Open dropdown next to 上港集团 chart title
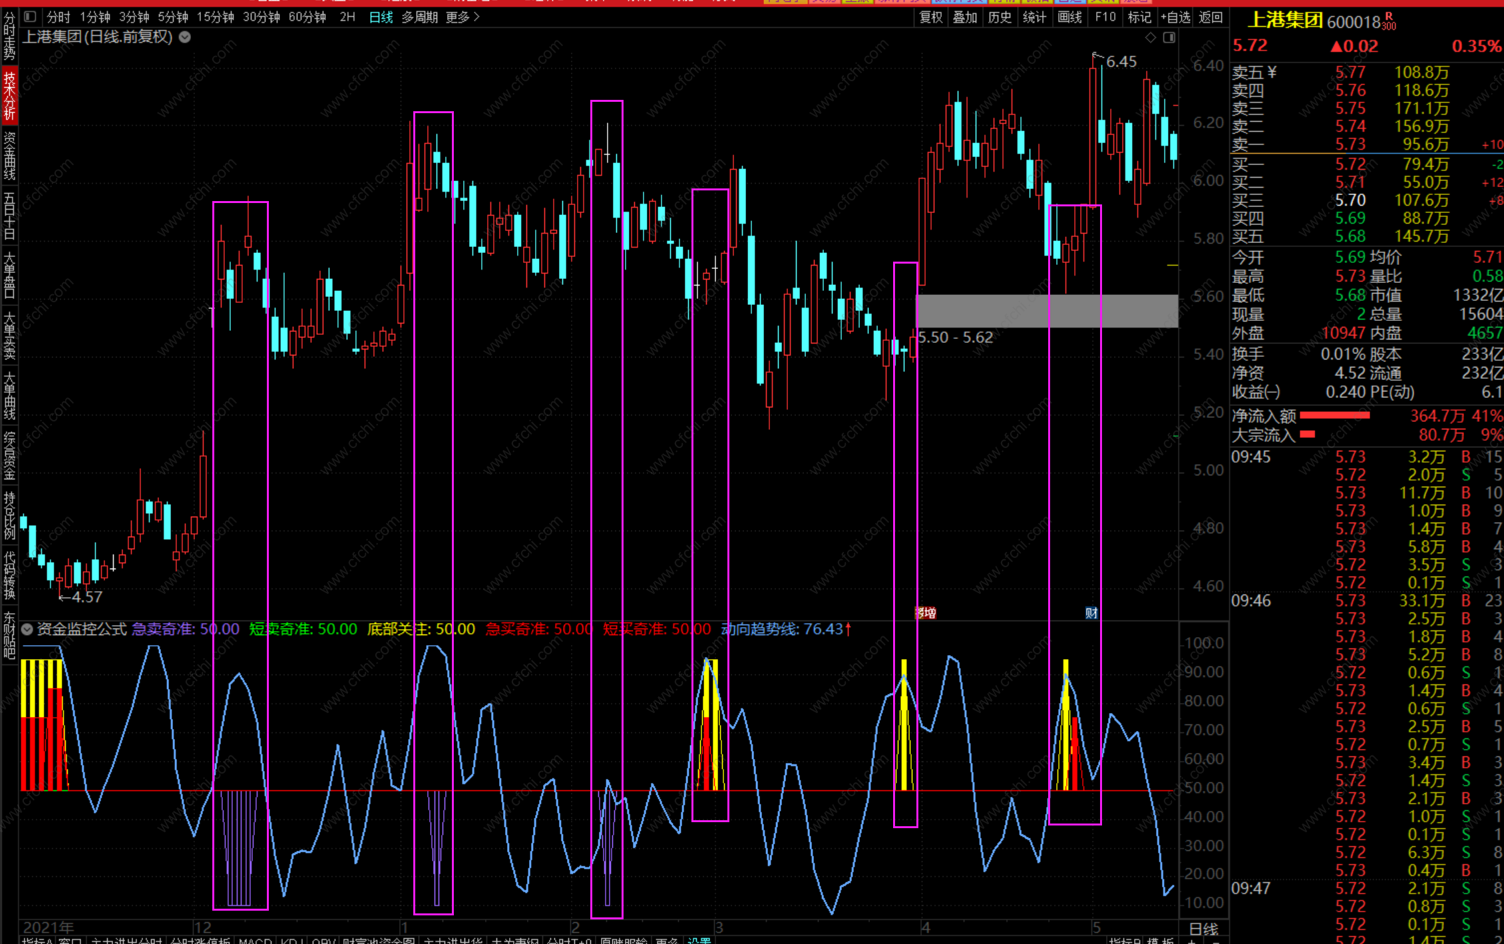 click(x=185, y=37)
